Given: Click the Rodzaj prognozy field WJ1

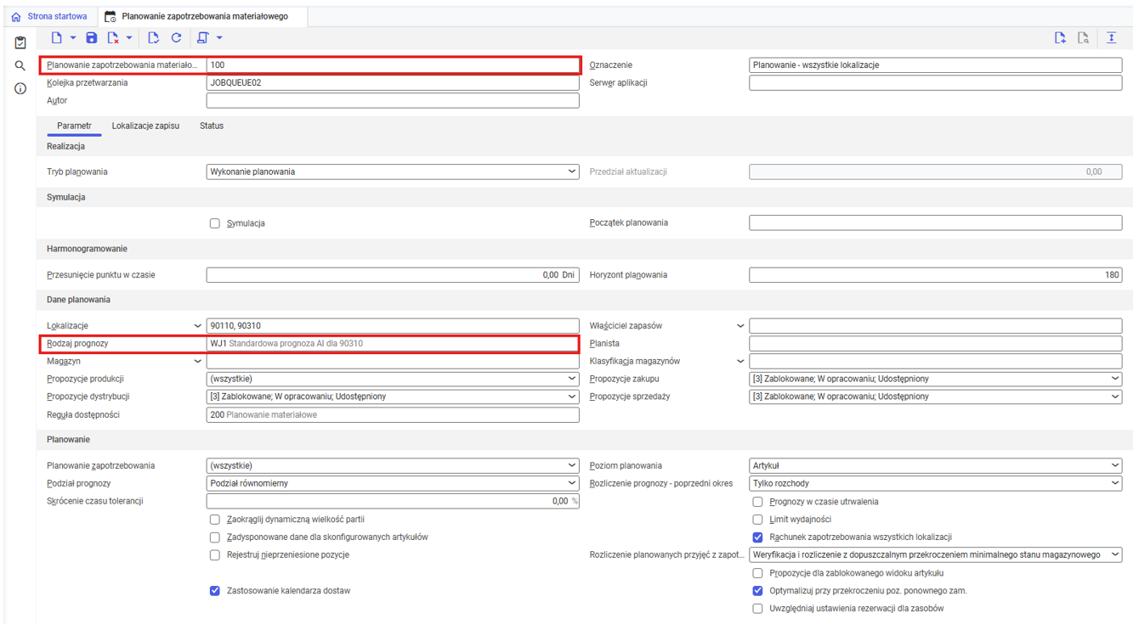Looking at the screenshot, I should 393,344.
